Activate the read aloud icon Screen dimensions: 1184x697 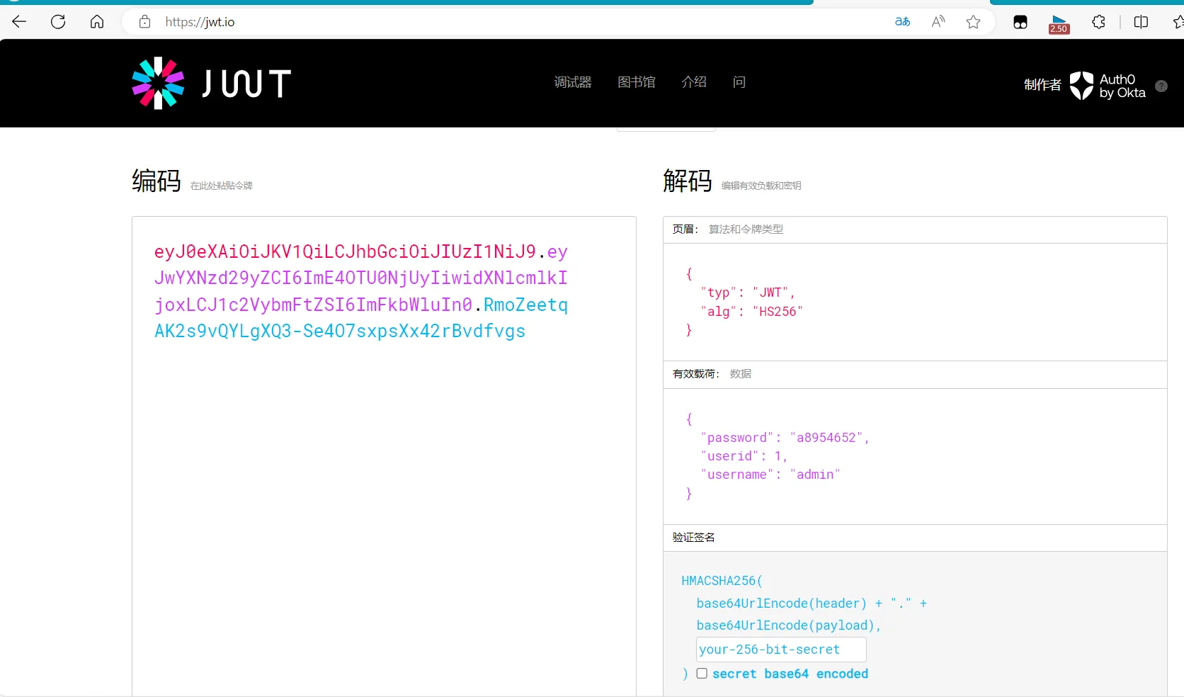coord(938,22)
